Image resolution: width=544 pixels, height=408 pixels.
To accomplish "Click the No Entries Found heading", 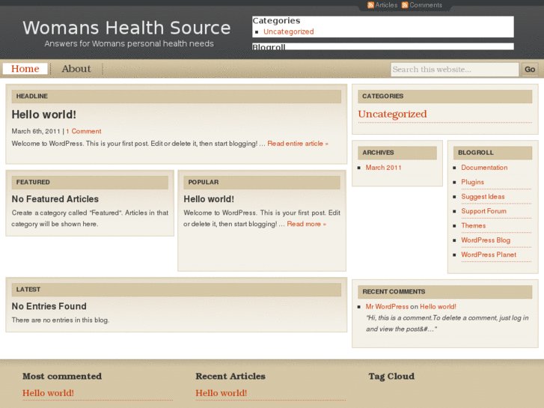I will [49, 306].
